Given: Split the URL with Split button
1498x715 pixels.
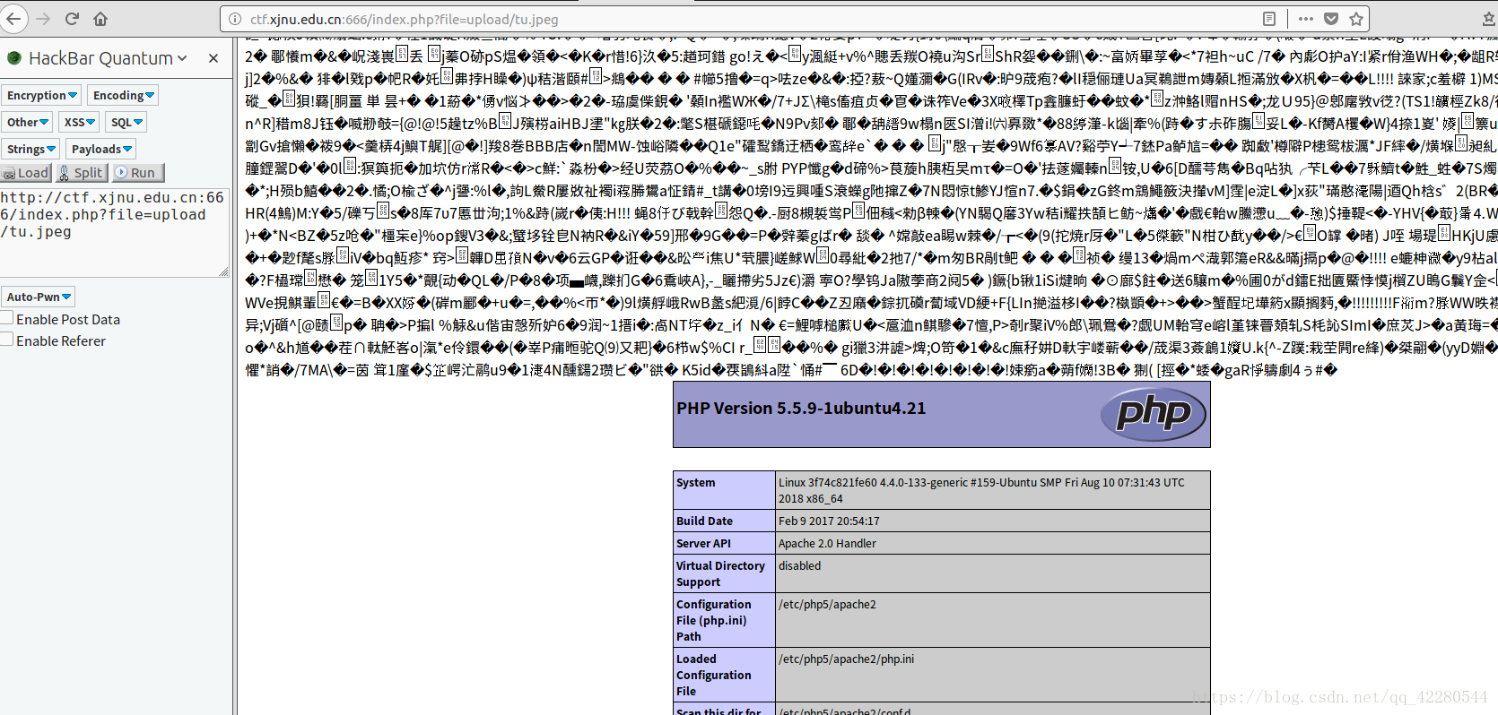Looking at the screenshot, I should 83,173.
